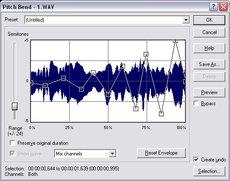Toggle the Bypass checkbox
The image size is (230, 181).
tap(196, 103)
